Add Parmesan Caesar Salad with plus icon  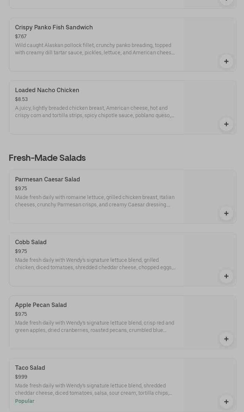pos(226,213)
